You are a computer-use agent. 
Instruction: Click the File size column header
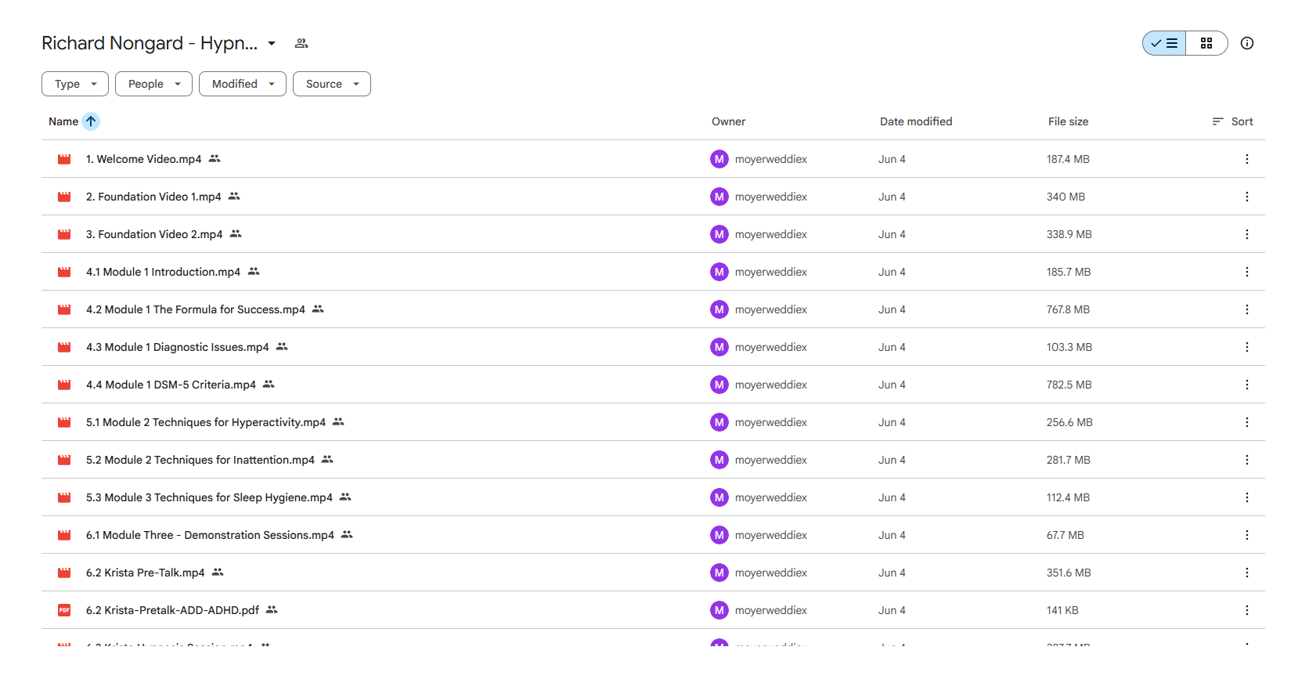click(x=1068, y=121)
